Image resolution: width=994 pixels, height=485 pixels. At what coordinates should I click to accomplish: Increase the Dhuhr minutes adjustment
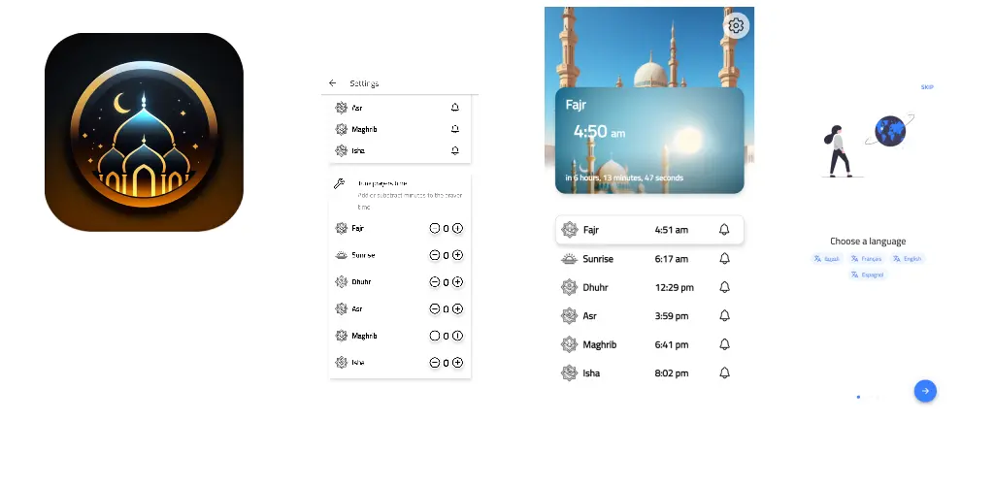click(458, 281)
